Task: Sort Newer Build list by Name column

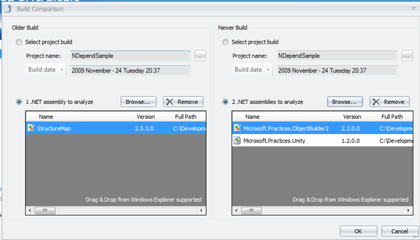Action: (x=291, y=116)
